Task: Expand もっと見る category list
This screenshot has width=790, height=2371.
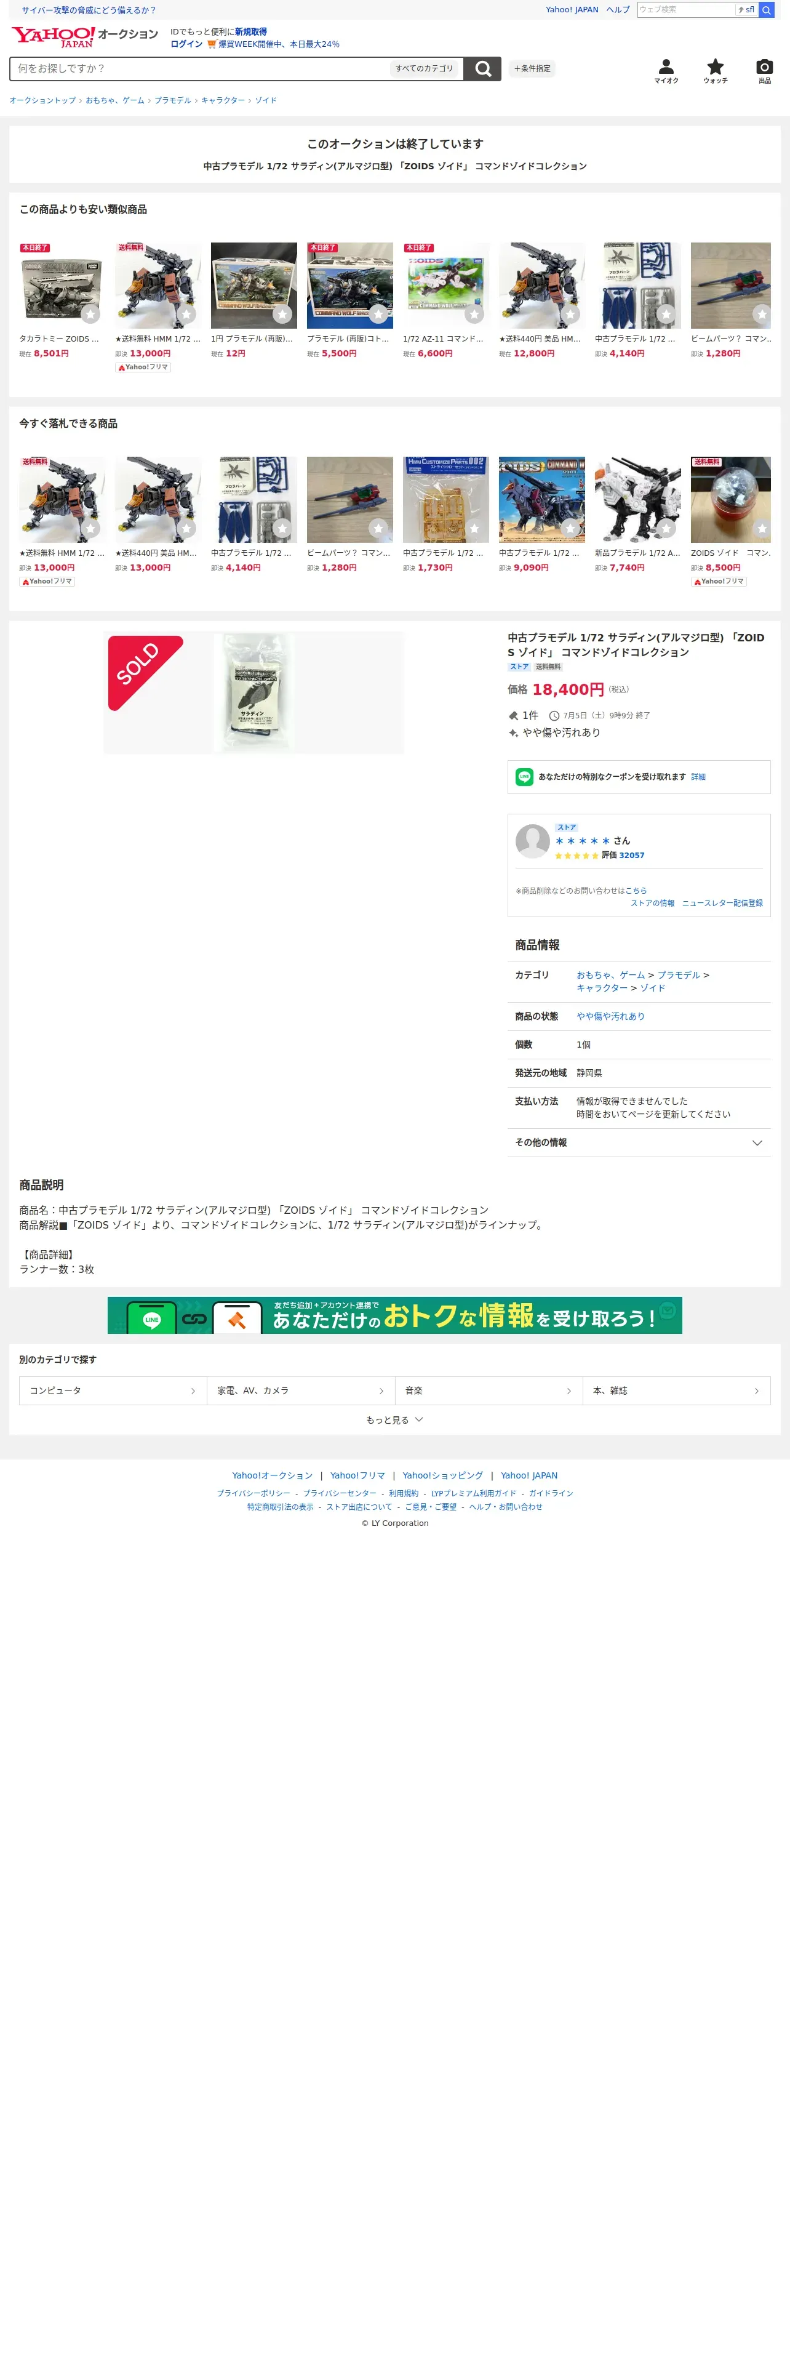Action: click(394, 1420)
